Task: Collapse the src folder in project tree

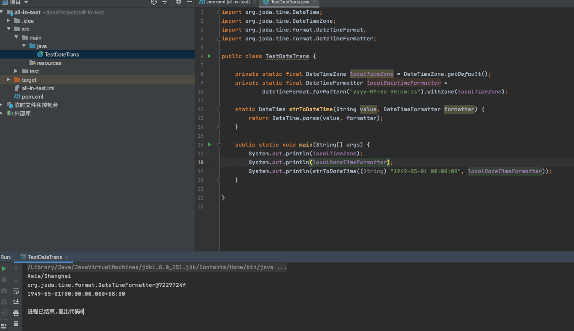Action: click(8, 29)
